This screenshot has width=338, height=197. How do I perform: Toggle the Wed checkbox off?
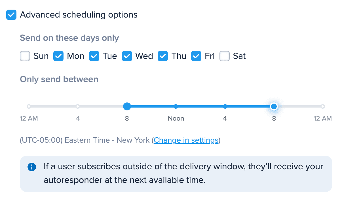coord(127,56)
